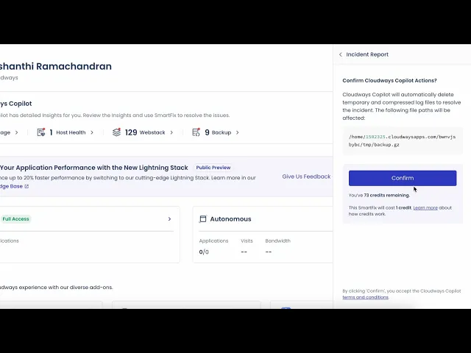This screenshot has width=471, height=353.
Task: Expand the Full Access card chevron
Action: (x=169, y=219)
